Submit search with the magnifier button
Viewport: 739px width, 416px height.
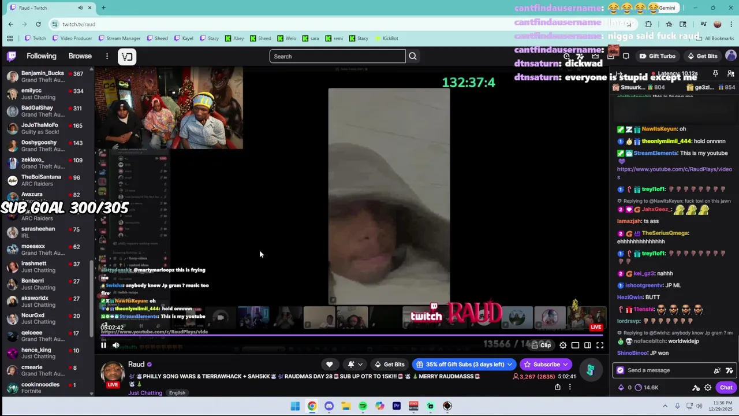(x=413, y=56)
